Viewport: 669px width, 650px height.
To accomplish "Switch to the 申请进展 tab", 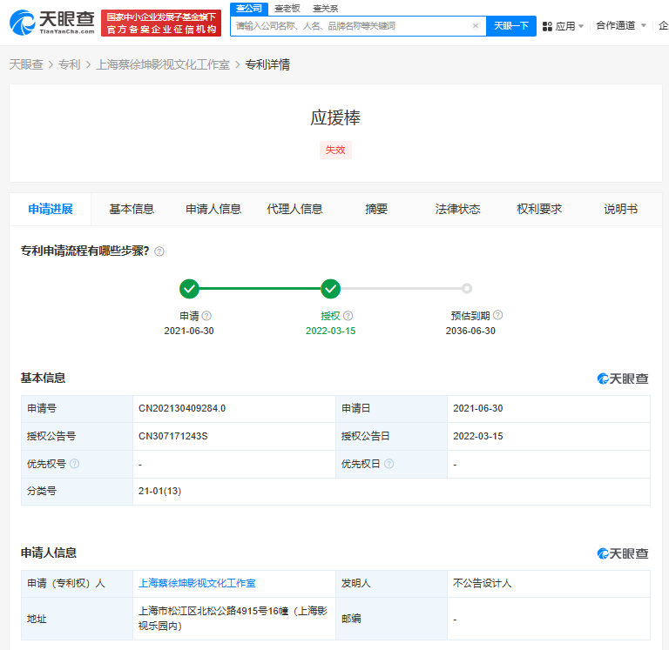I will coord(51,210).
